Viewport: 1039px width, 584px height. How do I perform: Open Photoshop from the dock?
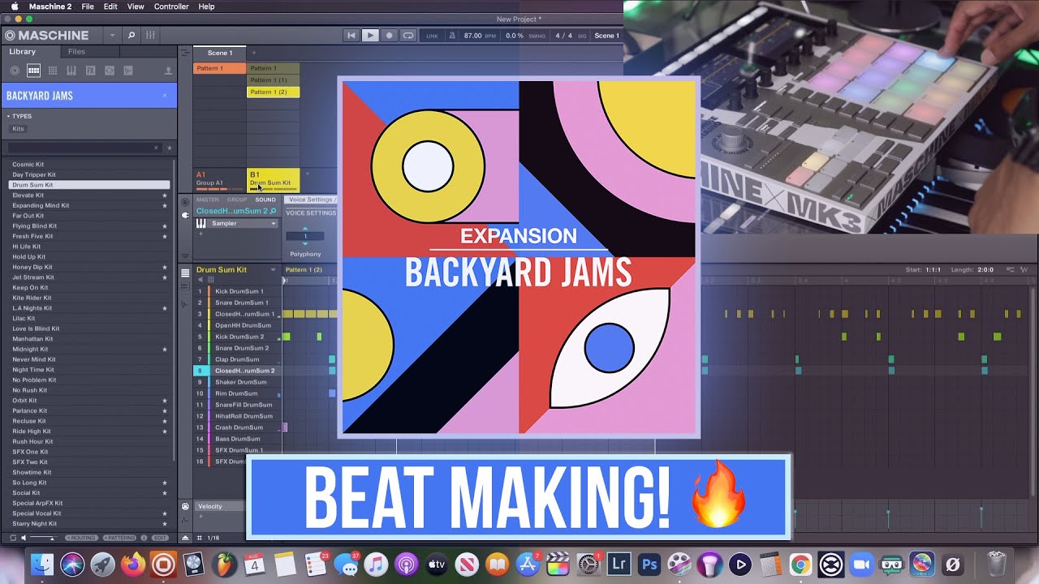click(649, 564)
